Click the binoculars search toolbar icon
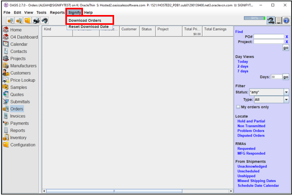This screenshot has width=292, height=195. [45, 20]
